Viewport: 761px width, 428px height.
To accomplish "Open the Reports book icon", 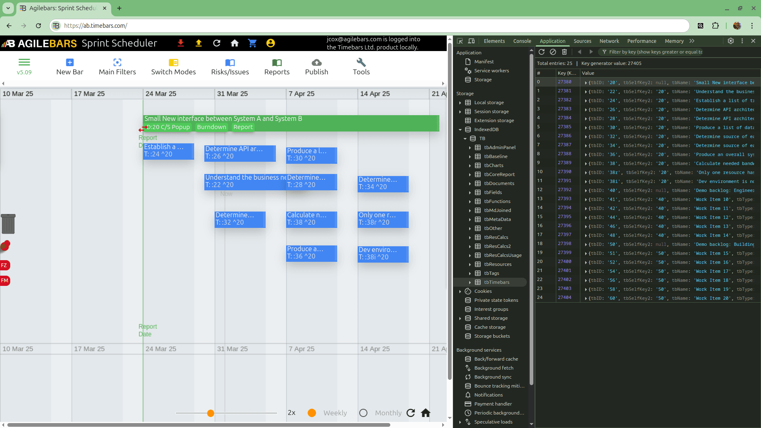I will pyautogui.click(x=277, y=62).
